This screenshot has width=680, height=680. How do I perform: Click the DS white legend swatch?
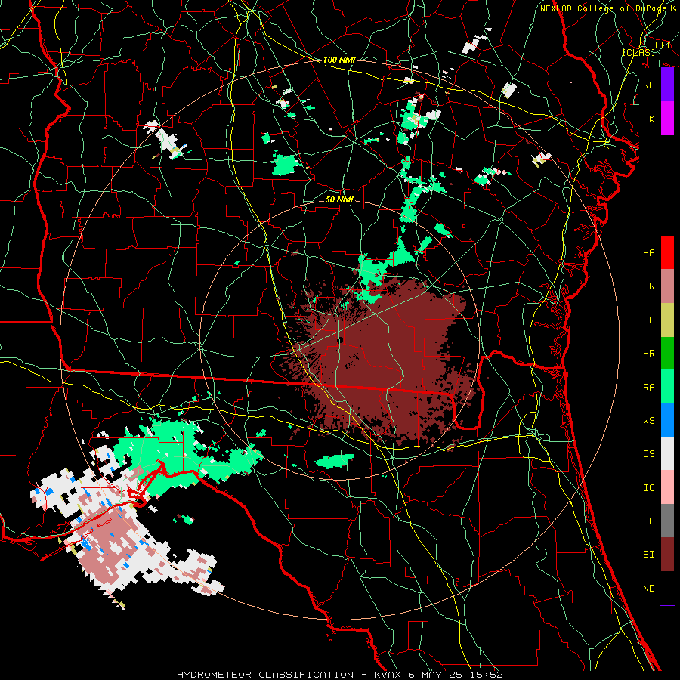pos(667,453)
